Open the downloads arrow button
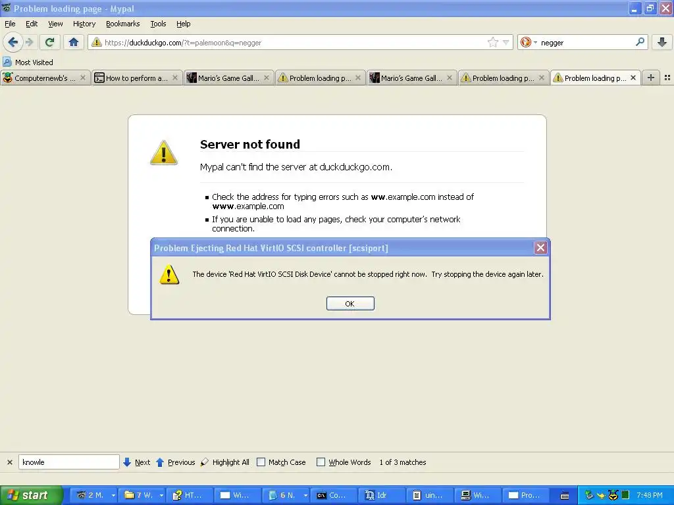 point(662,42)
